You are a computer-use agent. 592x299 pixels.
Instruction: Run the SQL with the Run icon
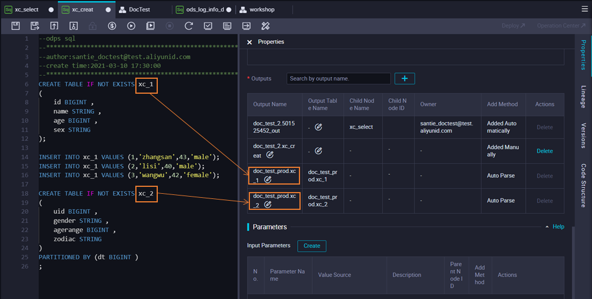tap(131, 26)
